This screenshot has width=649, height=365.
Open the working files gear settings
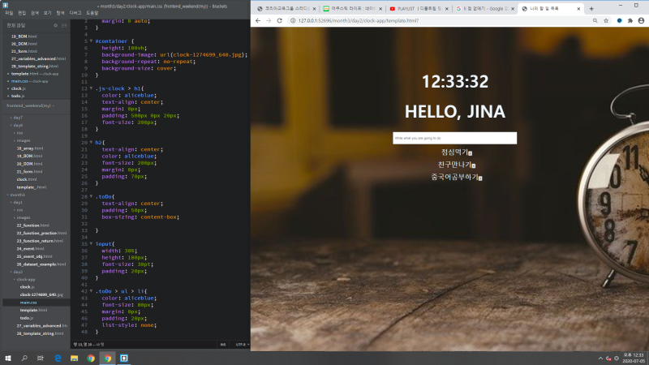[x=55, y=26]
